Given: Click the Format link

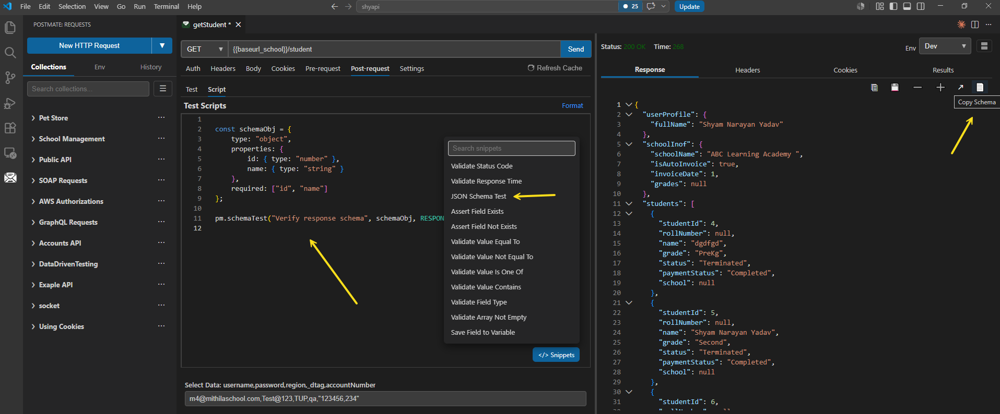Looking at the screenshot, I should point(572,105).
